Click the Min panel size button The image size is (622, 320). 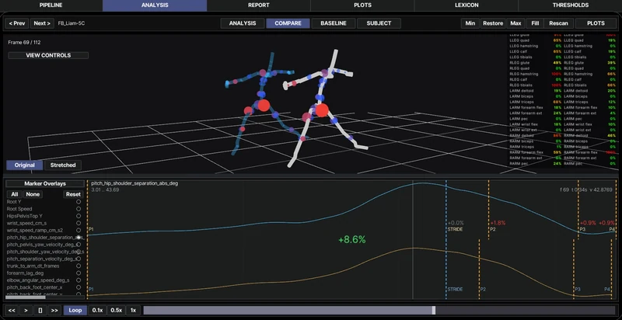[x=470, y=23]
